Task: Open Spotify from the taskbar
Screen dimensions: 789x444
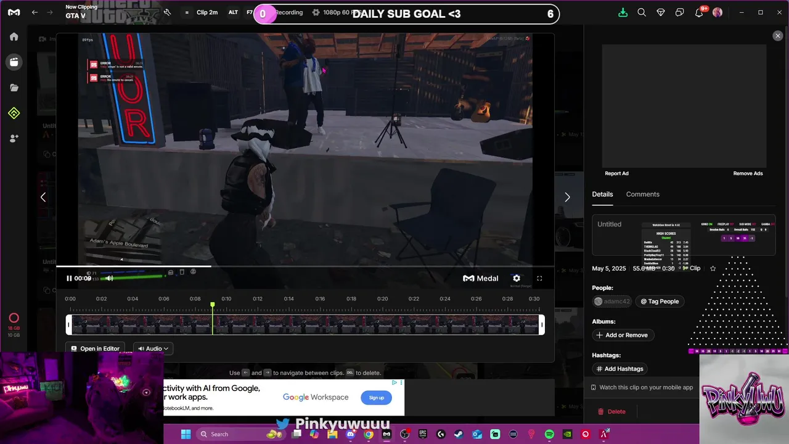Action: (x=549, y=434)
